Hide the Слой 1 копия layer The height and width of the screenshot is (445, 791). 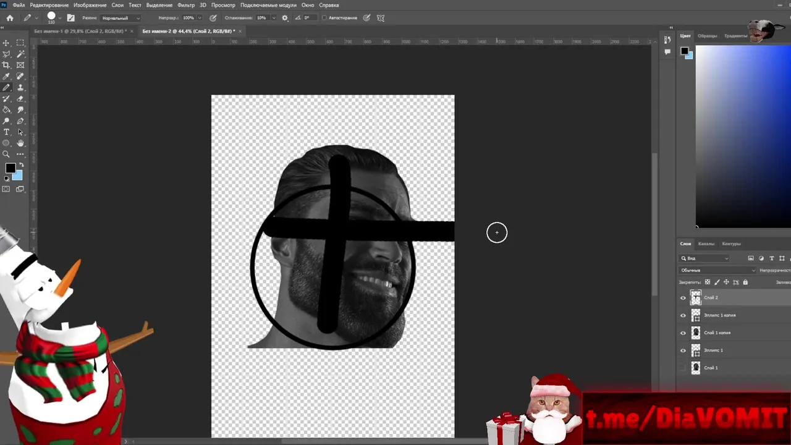coord(683,333)
